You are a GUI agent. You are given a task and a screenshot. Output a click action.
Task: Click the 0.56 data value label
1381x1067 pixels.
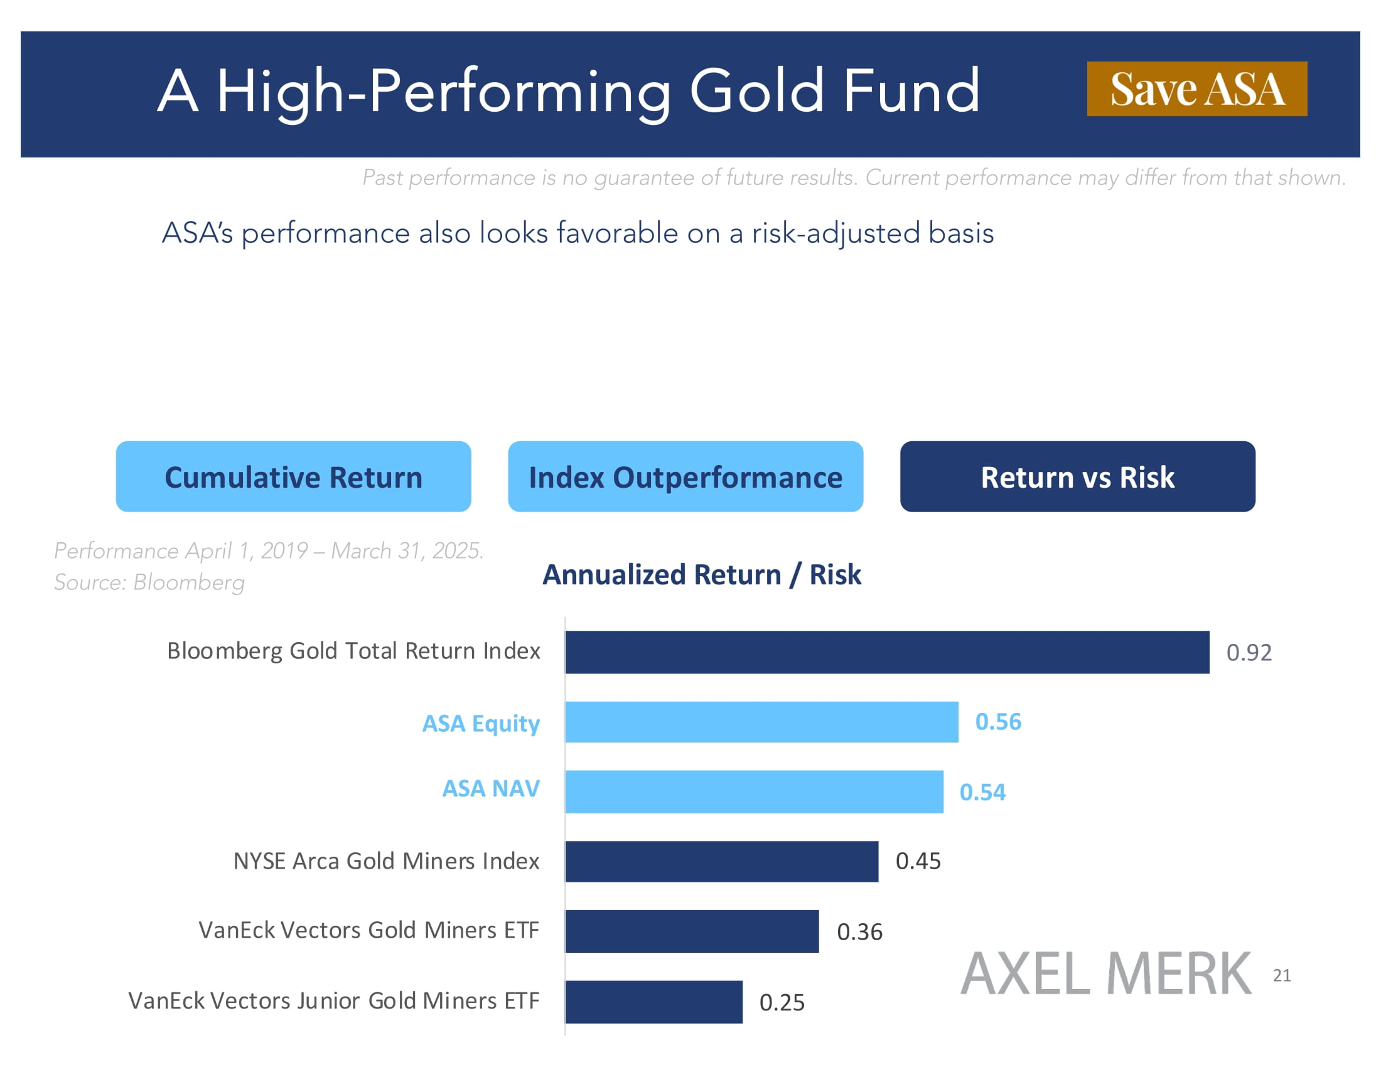coord(998,722)
